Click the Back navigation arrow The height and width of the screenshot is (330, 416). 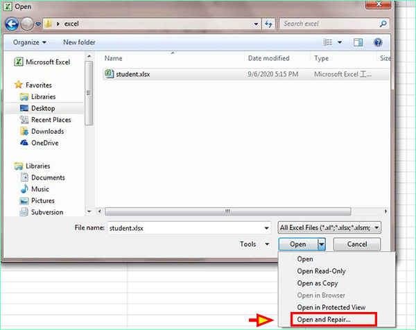[x=12, y=24]
